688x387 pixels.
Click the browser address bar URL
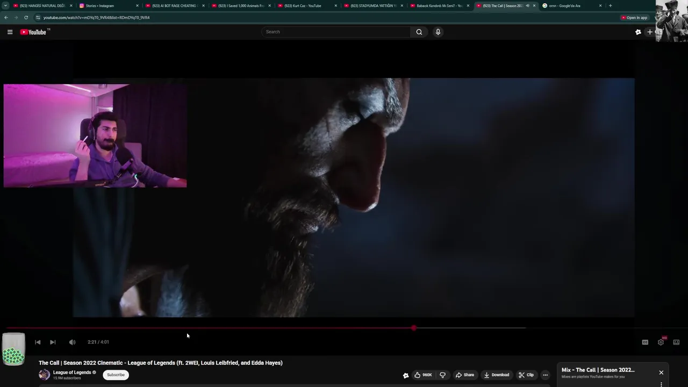pyautogui.click(x=97, y=18)
